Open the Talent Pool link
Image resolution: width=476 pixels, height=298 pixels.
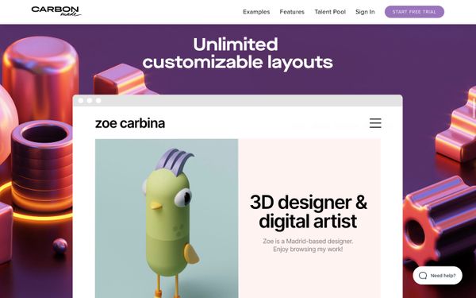tap(330, 12)
